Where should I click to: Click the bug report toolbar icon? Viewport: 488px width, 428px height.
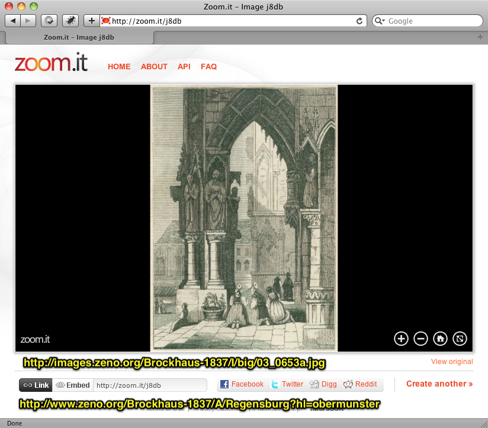point(70,21)
